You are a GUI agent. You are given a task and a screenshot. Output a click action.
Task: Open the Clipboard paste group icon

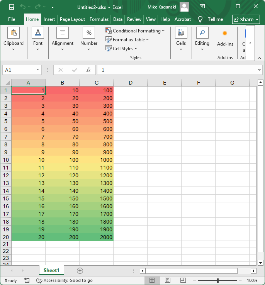tap(14, 33)
